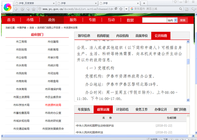Open 市资源林政局 department link
The image size is (197, 140).
(x=53, y=105)
